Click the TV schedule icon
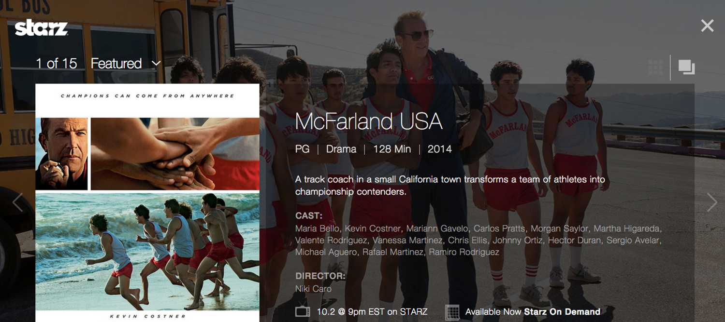Image resolution: width=725 pixels, height=322 pixels. click(x=303, y=312)
